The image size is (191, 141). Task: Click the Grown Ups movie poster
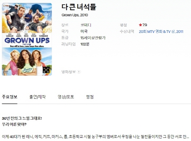point(27,39)
